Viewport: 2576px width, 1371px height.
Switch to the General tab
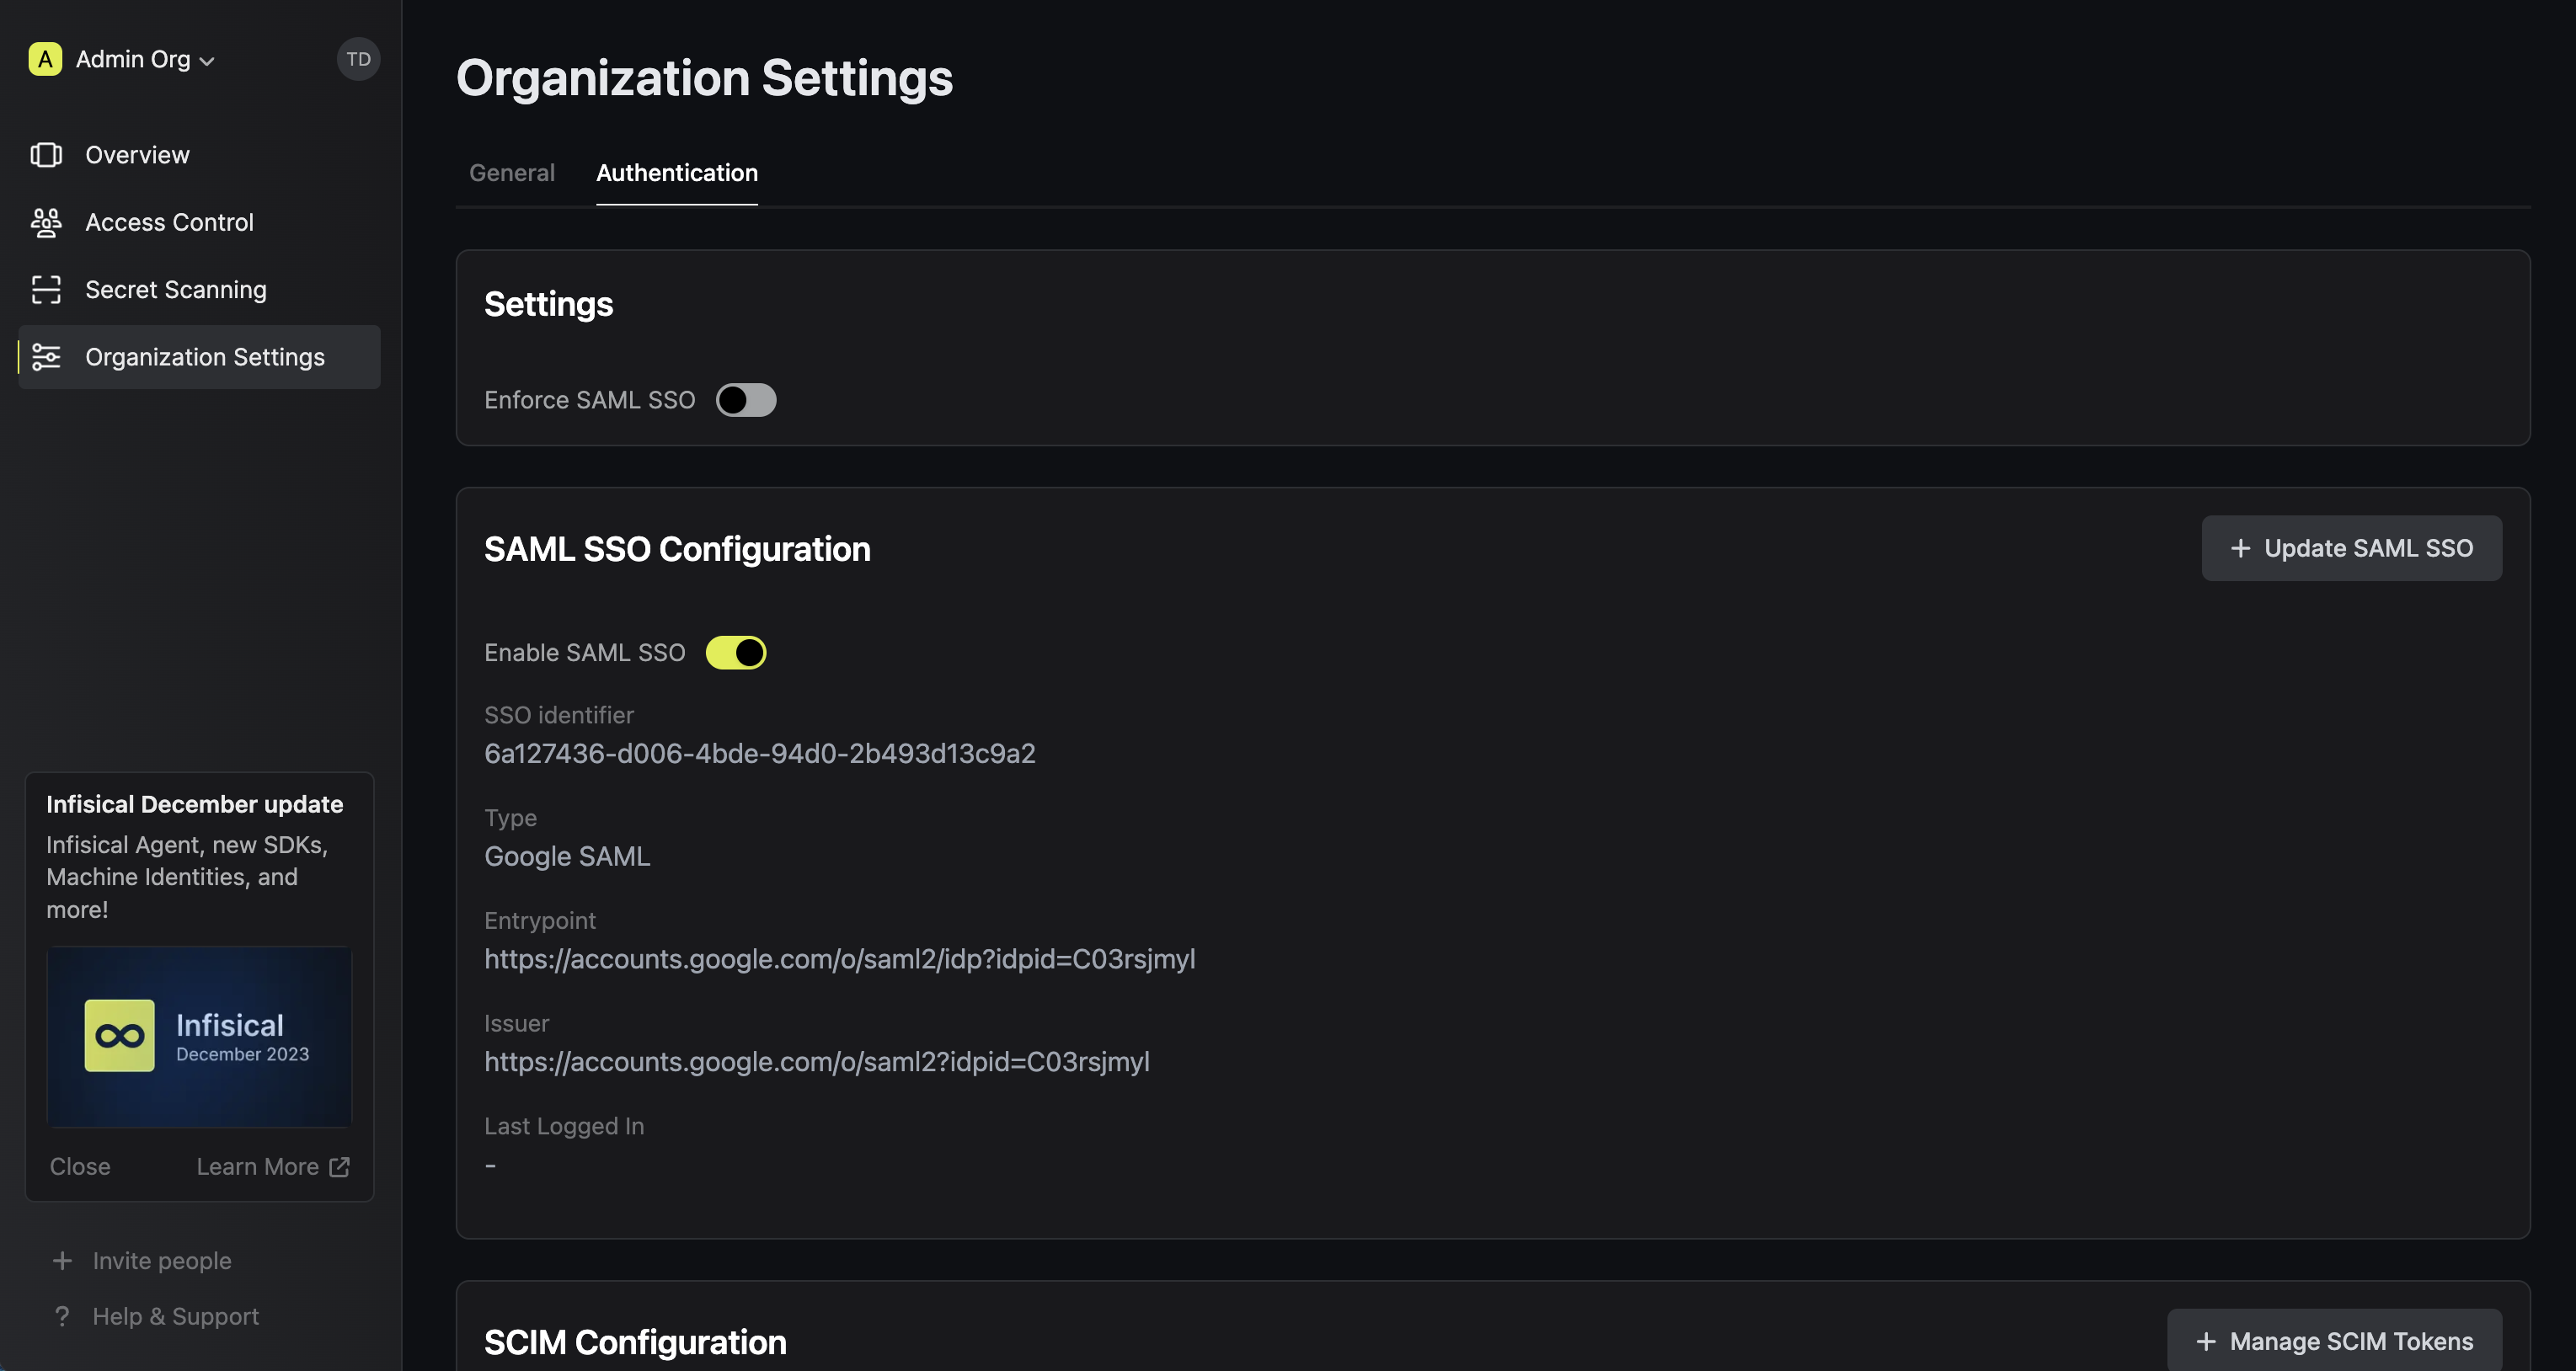click(x=512, y=173)
